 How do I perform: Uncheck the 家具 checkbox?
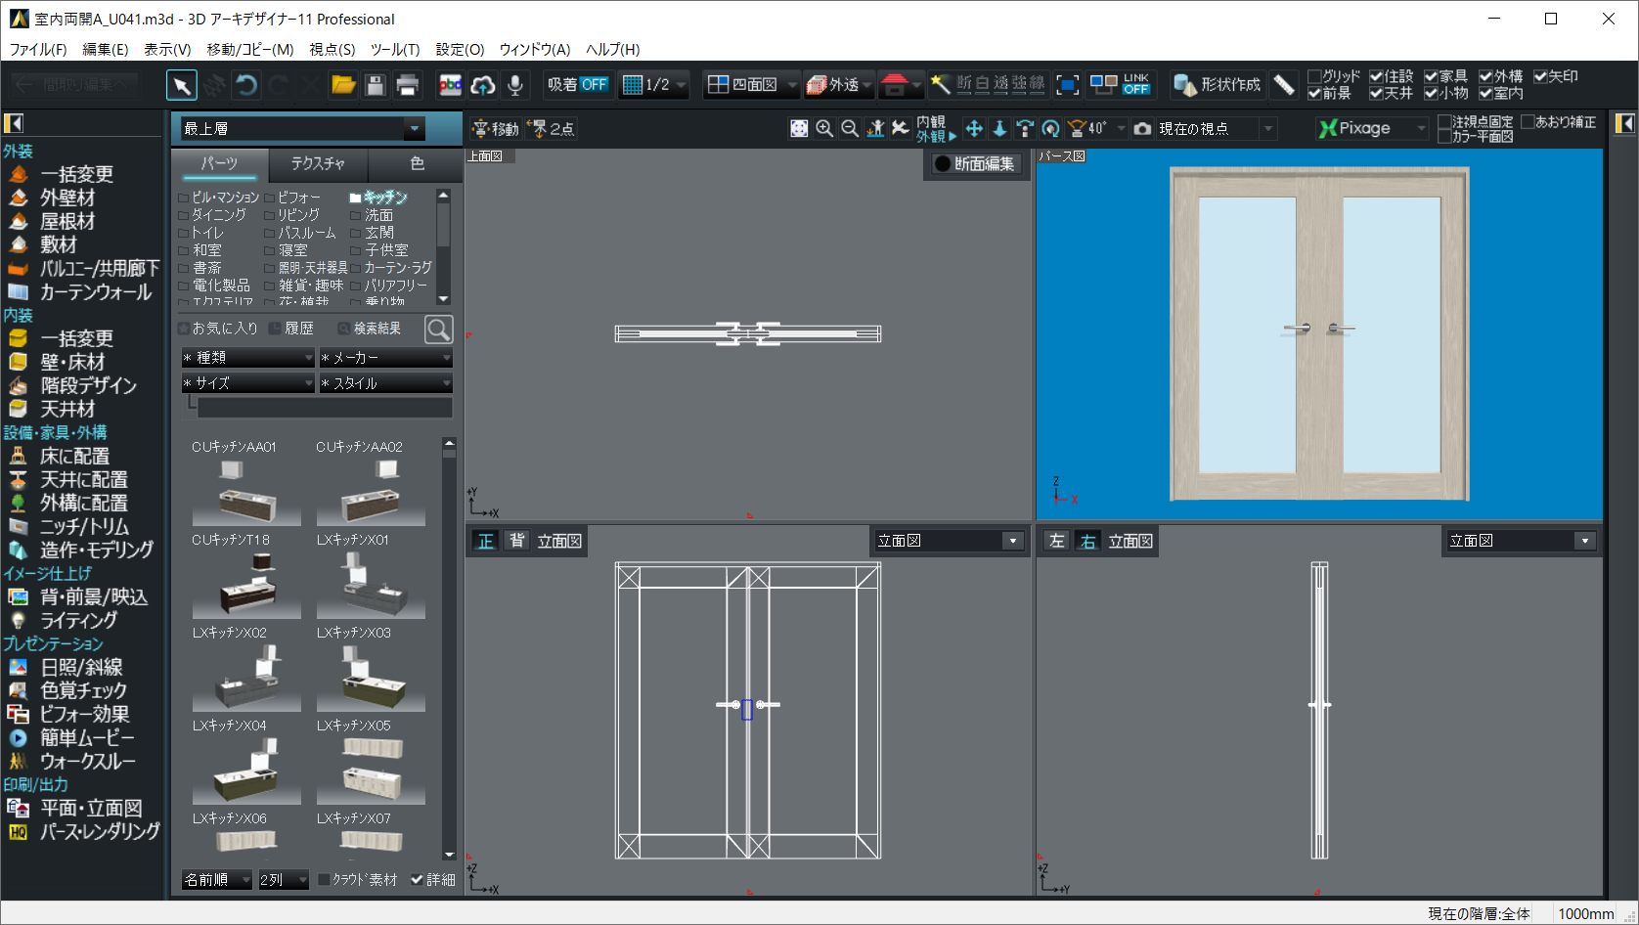(x=1432, y=76)
